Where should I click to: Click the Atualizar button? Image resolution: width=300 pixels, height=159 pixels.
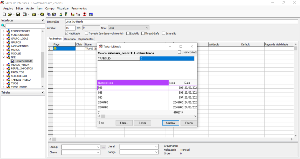click(170, 123)
